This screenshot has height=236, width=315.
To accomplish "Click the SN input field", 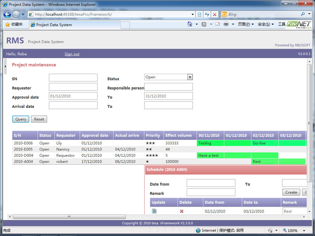I will (73, 78).
